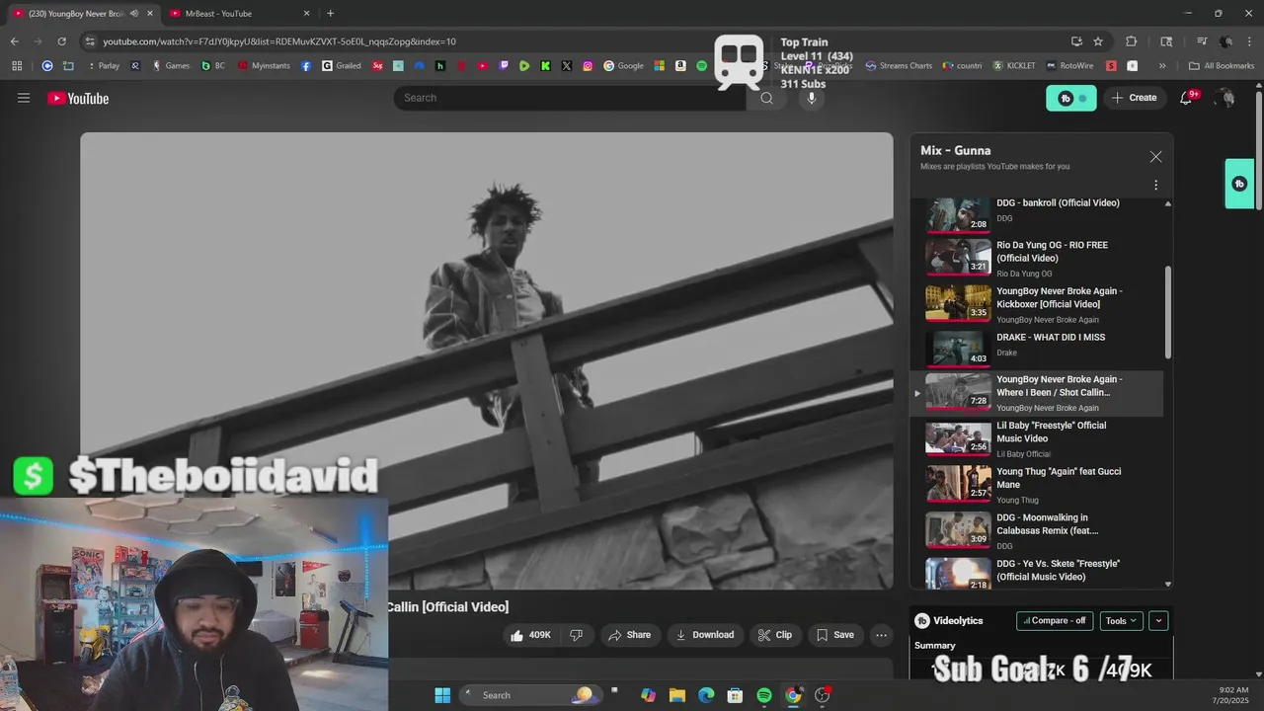Open the All Bookmarks folder
1264x711 pixels.
(x=1222, y=66)
